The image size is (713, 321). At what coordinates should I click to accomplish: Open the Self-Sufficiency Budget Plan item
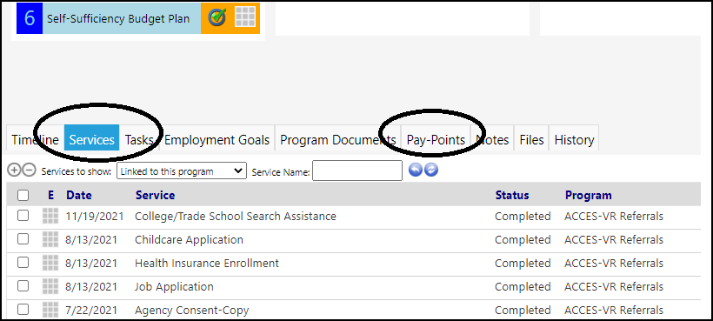click(118, 18)
